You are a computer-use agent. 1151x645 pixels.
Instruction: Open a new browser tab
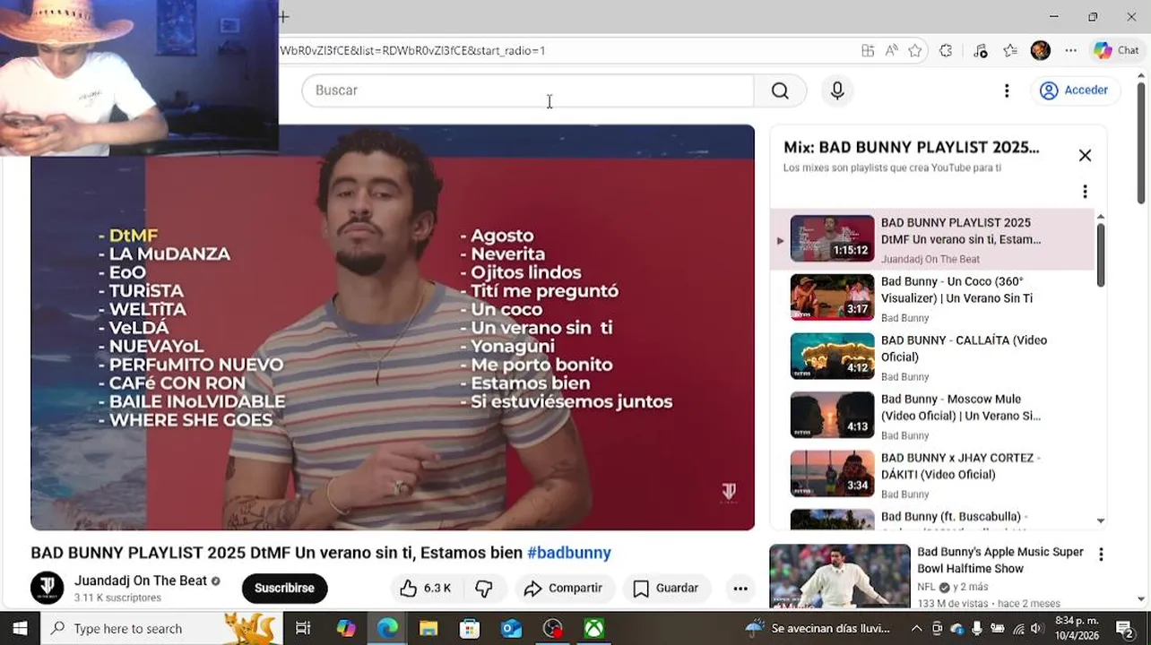click(x=283, y=16)
